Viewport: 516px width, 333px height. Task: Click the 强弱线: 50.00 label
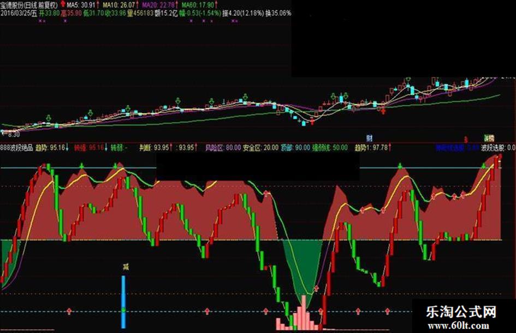[x=330, y=148]
